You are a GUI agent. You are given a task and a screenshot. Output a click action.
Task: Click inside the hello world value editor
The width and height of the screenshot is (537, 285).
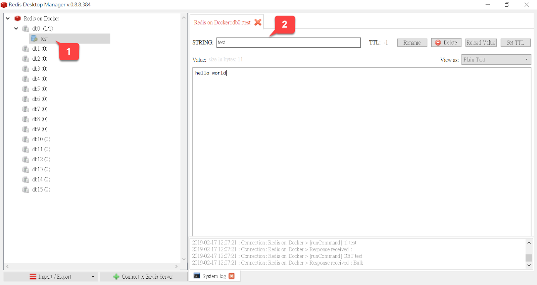tap(362, 152)
